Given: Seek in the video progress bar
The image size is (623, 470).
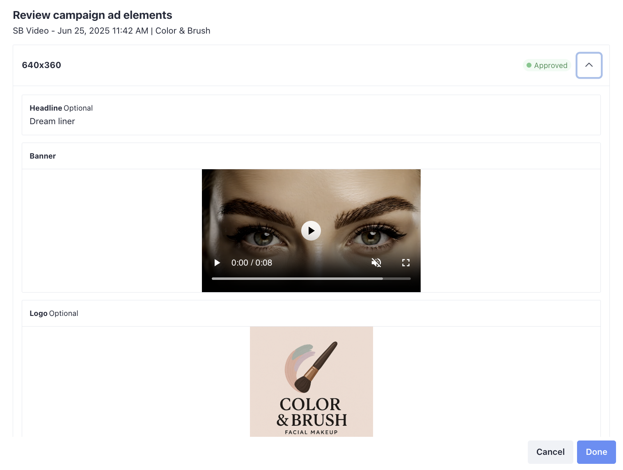Looking at the screenshot, I should [311, 279].
